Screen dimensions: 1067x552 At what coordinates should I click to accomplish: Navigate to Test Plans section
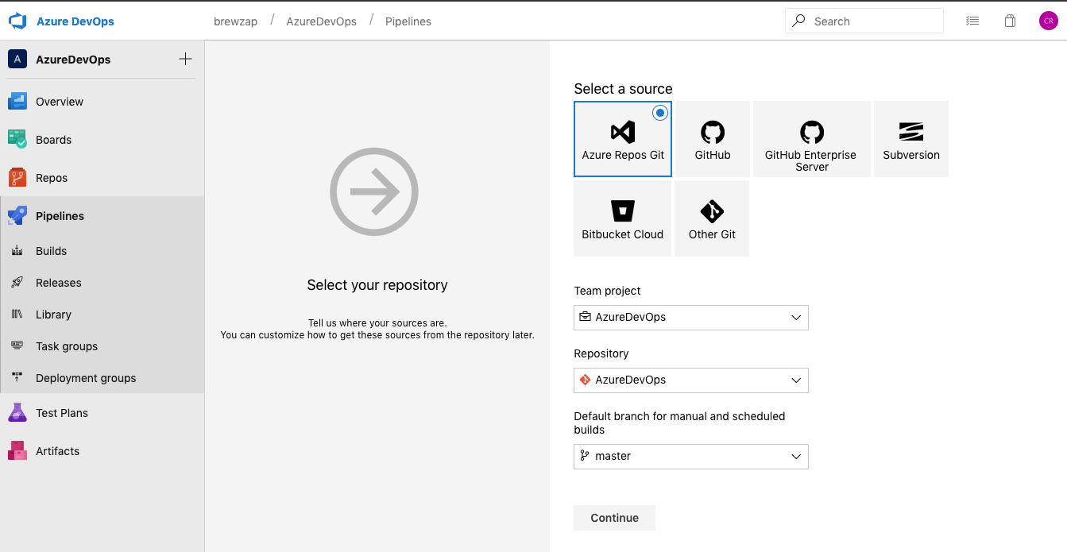click(x=62, y=413)
